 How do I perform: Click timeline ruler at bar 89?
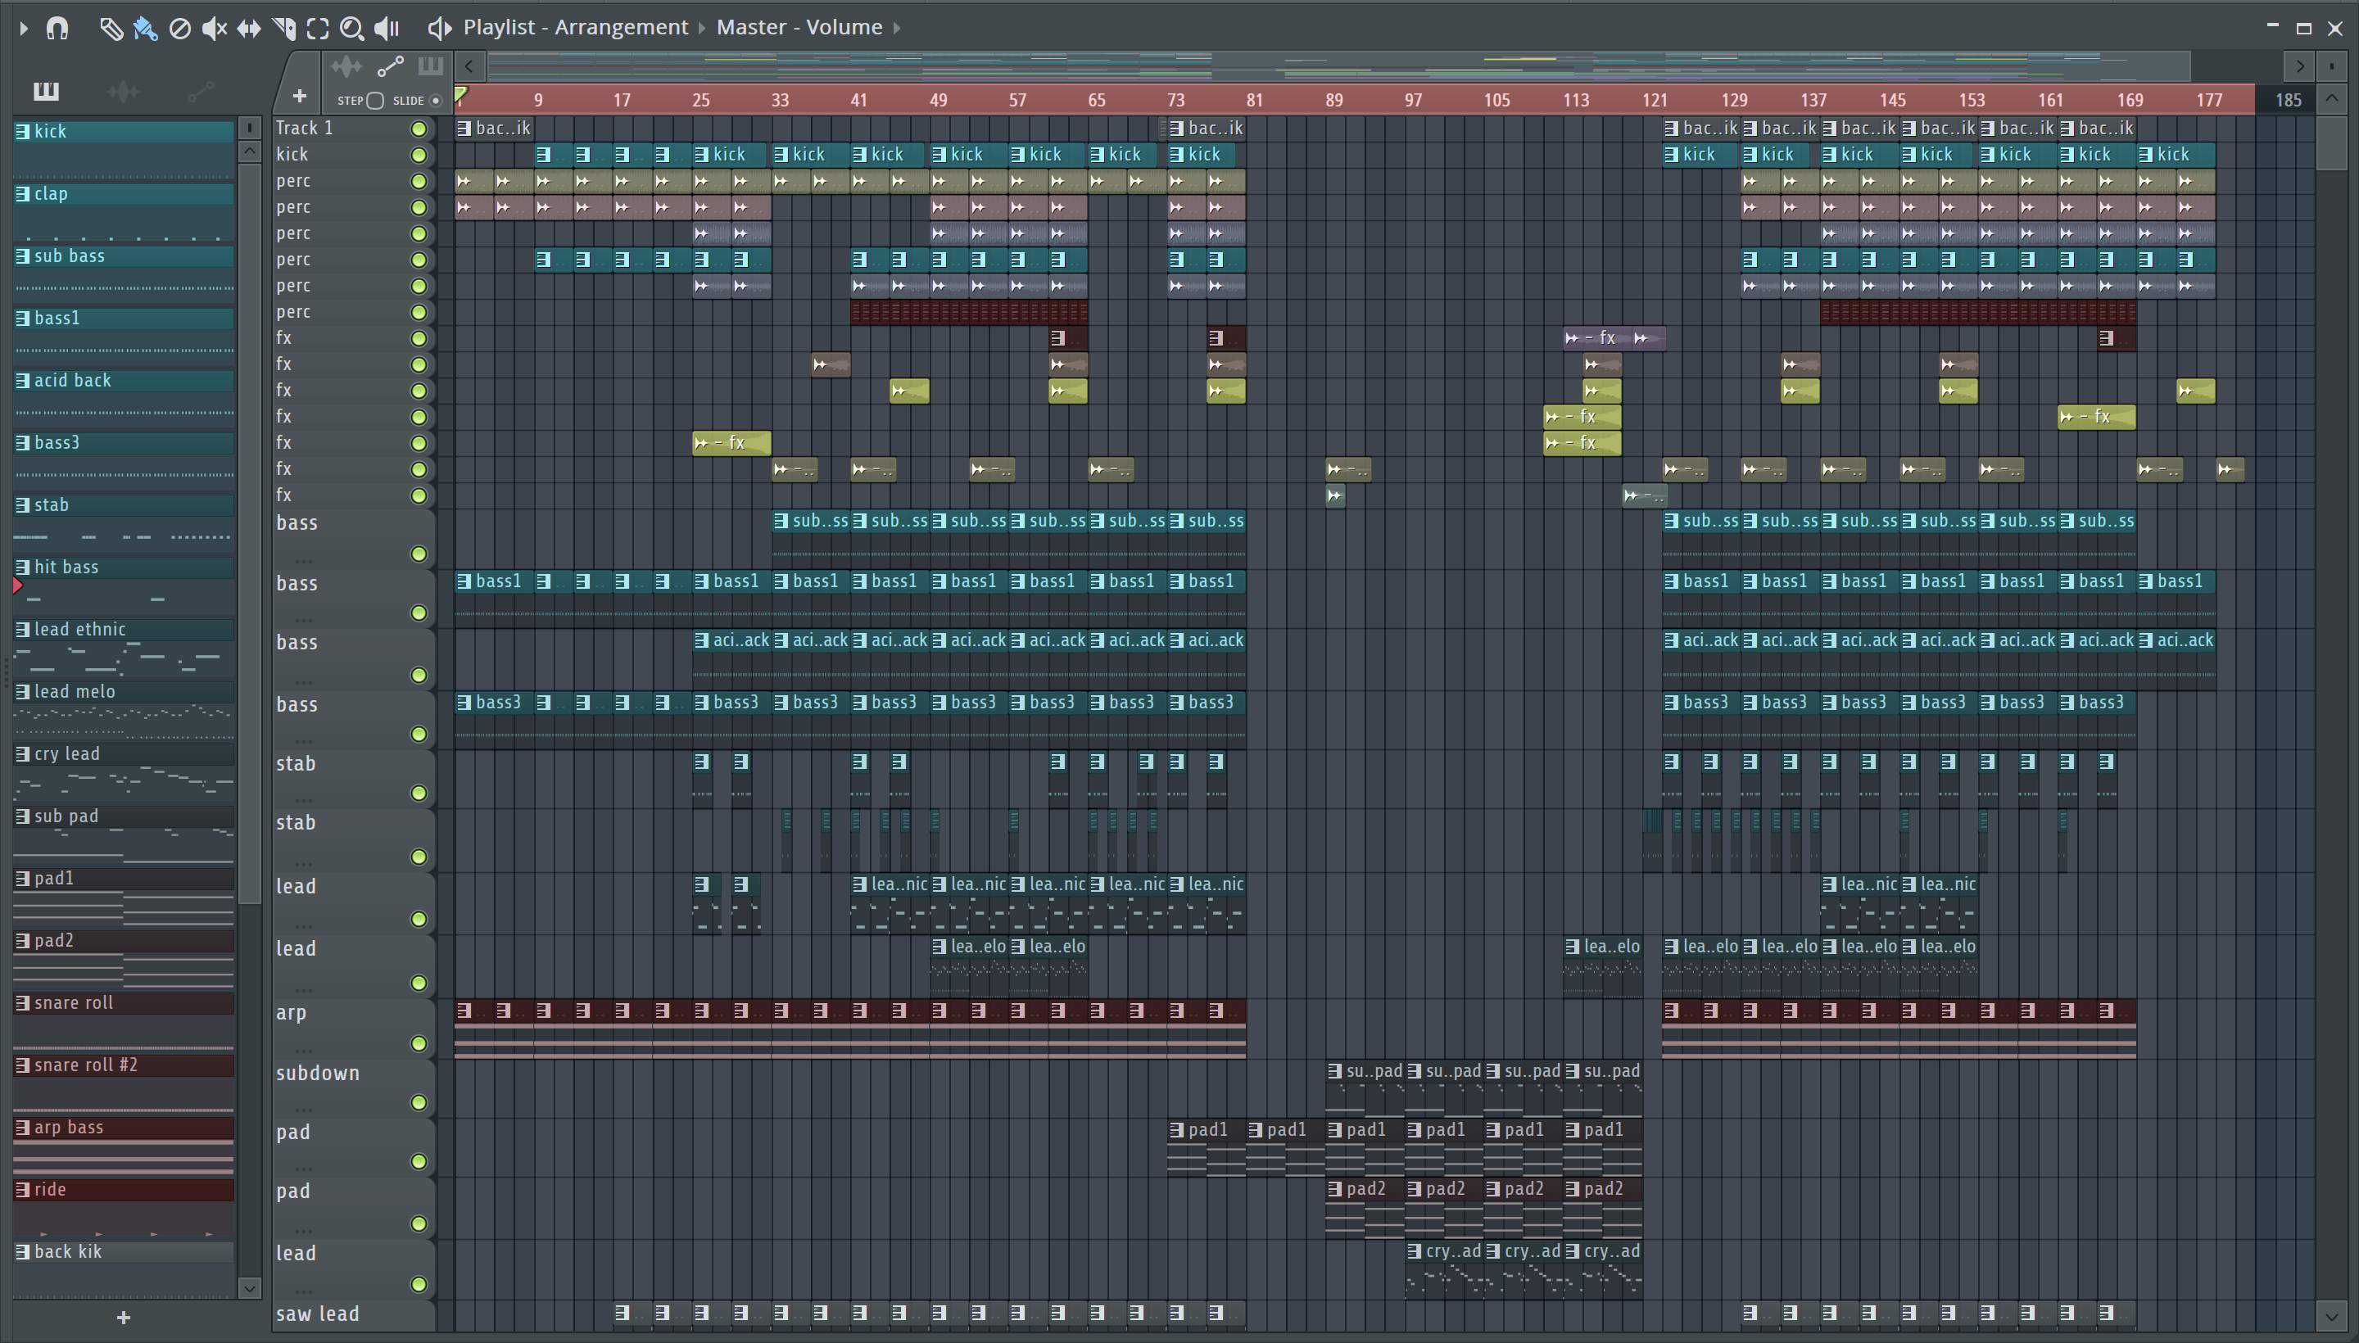tap(1334, 100)
